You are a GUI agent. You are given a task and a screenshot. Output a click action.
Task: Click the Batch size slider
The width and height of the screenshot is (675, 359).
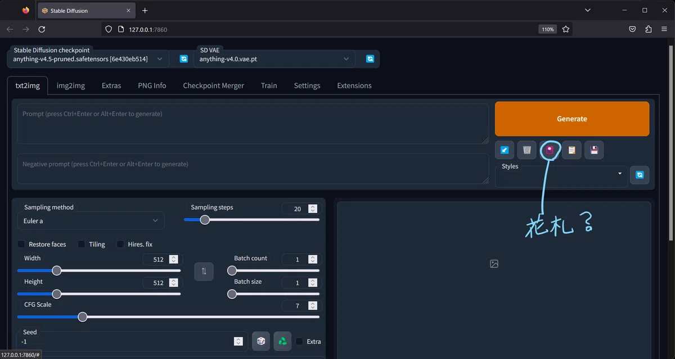(x=273, y=294)
